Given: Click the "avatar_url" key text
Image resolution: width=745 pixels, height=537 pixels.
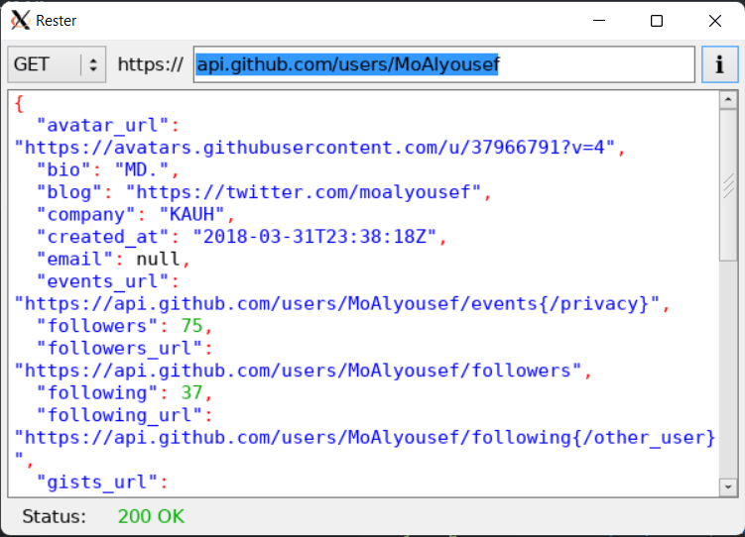Looking at the screenshot, I should click(102, 126).
